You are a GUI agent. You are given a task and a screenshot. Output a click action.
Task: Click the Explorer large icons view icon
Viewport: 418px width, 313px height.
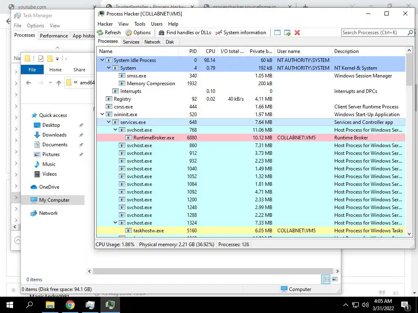coord(335,279)
